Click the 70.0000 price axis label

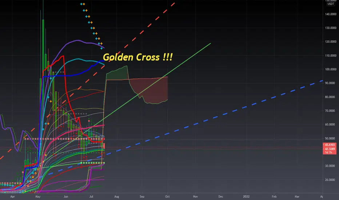click(331, 111)
